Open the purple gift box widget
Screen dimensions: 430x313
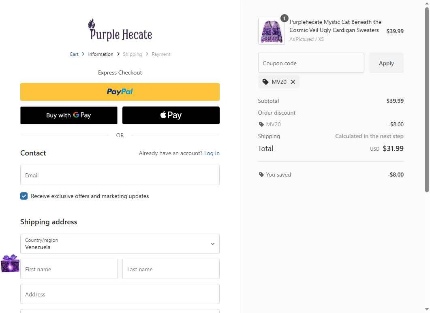10,263
